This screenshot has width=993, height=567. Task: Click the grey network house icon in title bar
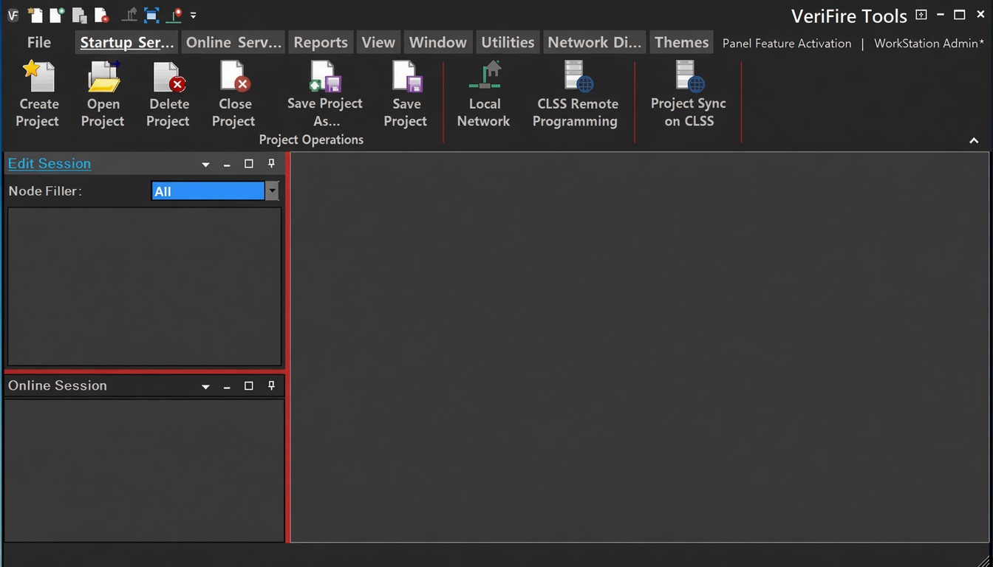(130, 15)
